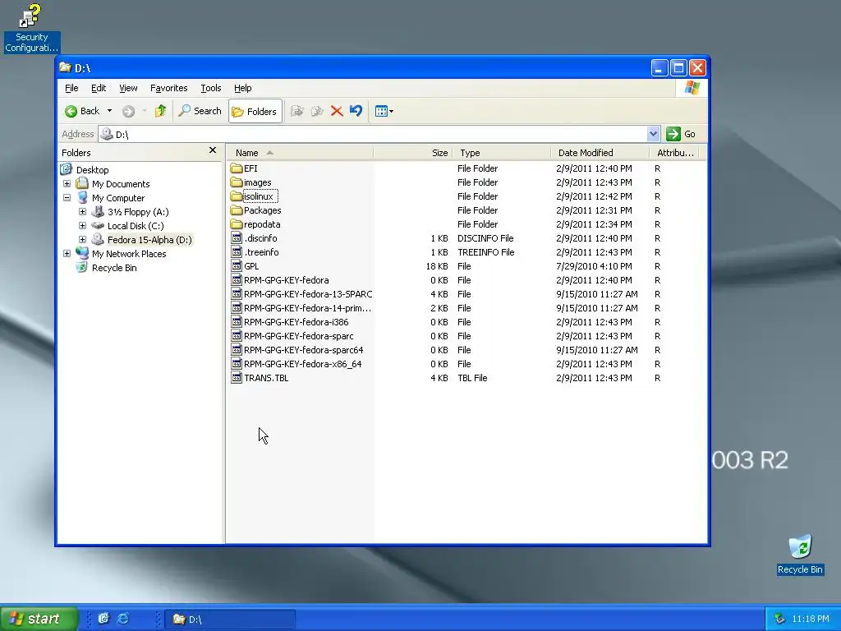
Task: Select the images folder icon
Action: [237, 182]
